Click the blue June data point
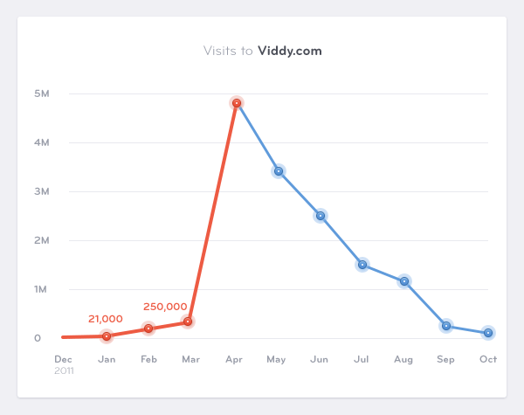 [321, 216]
